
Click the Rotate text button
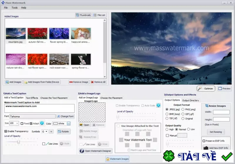(64, 131)
